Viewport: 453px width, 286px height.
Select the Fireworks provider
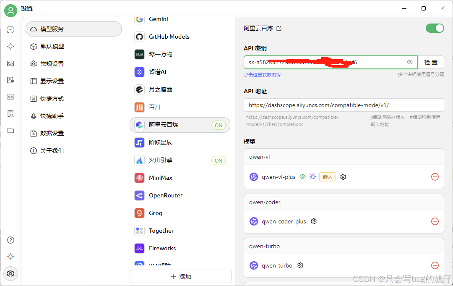180,248
